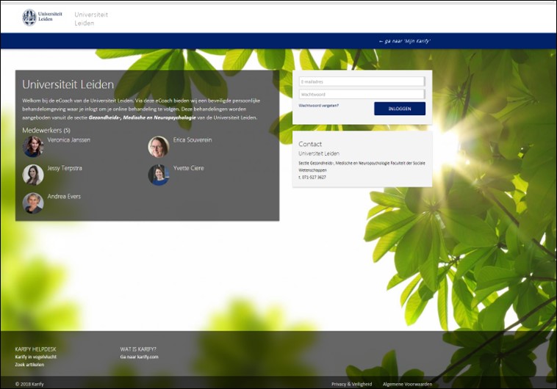
Task: Click the 'Zoek artikelen' footer link
Action: pyautogui.click(x=29, y=365)
